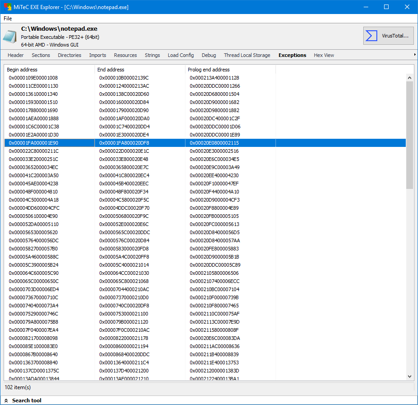The width and height of the screenshot is (418, 405).
Task: Click prolog end address 0x00020FB000005105
Action: [x=214, y=216]
